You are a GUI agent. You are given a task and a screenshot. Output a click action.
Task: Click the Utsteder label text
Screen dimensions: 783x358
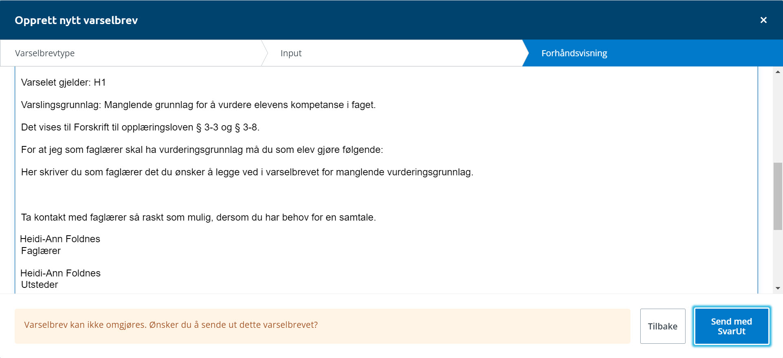coord(40,285)
